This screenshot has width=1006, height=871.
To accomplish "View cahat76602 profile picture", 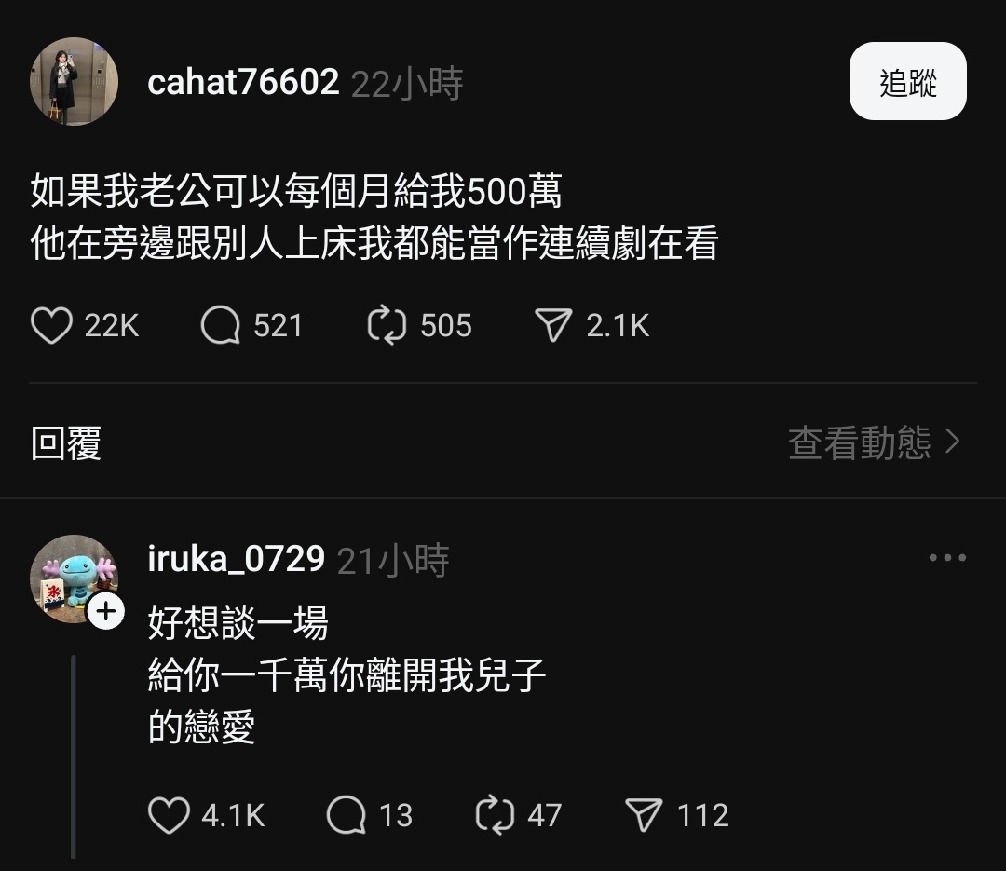I will click(x=74, y=82).
